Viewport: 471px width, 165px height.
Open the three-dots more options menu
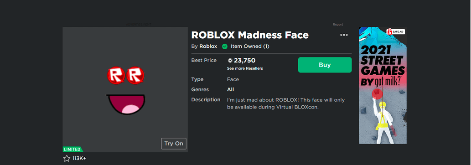(x=344, y=35)
